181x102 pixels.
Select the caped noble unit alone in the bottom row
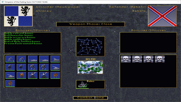[x=10, y=83]
